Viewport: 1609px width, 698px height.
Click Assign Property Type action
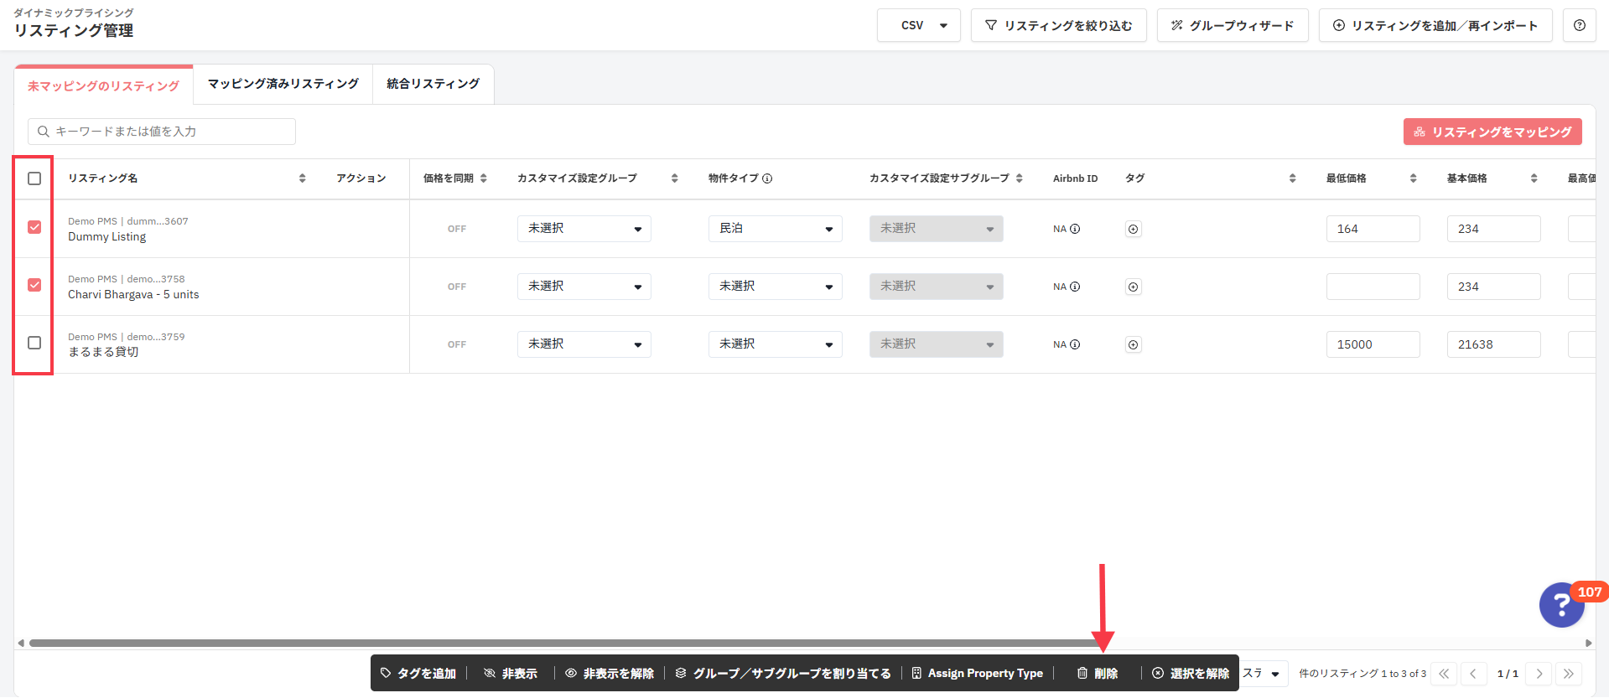(x=977, y=674)
